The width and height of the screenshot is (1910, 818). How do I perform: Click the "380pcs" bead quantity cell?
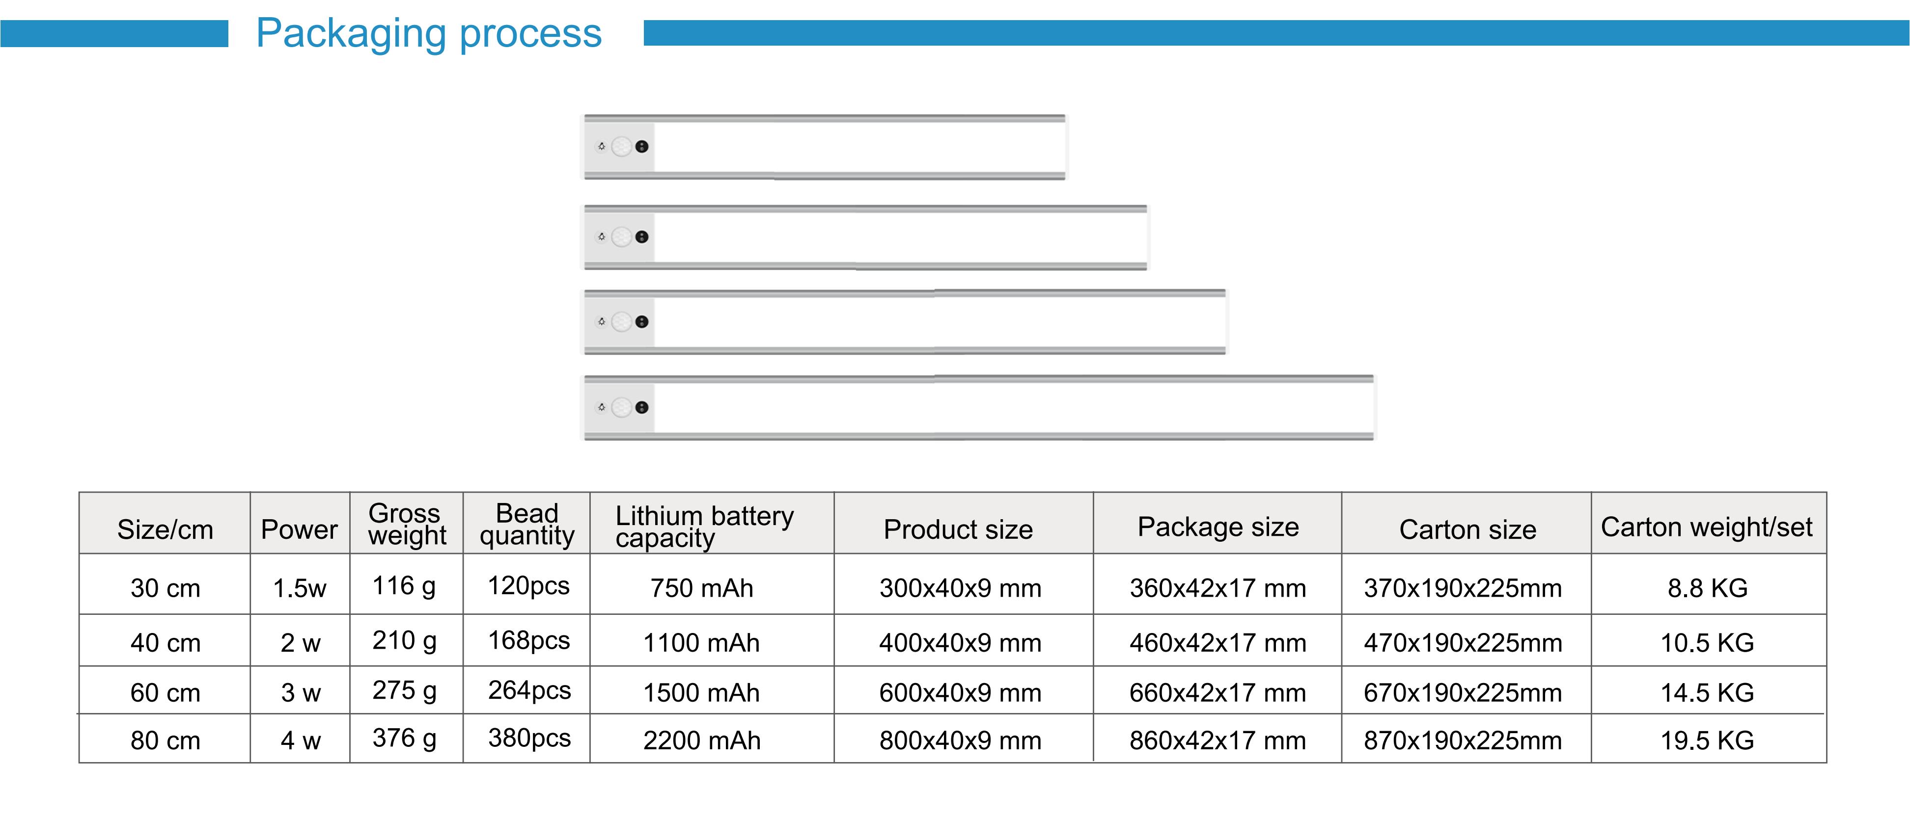[529, 738]
